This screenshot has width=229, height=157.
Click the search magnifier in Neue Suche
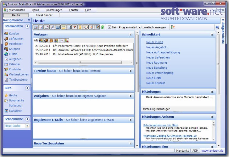(x=27, y=126)
